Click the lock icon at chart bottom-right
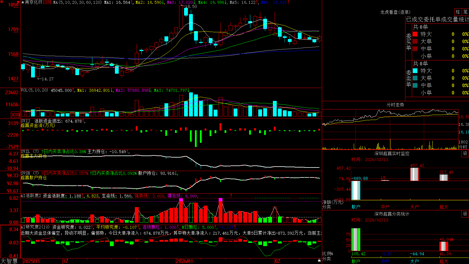469x264 pixels. coord(319,260)
